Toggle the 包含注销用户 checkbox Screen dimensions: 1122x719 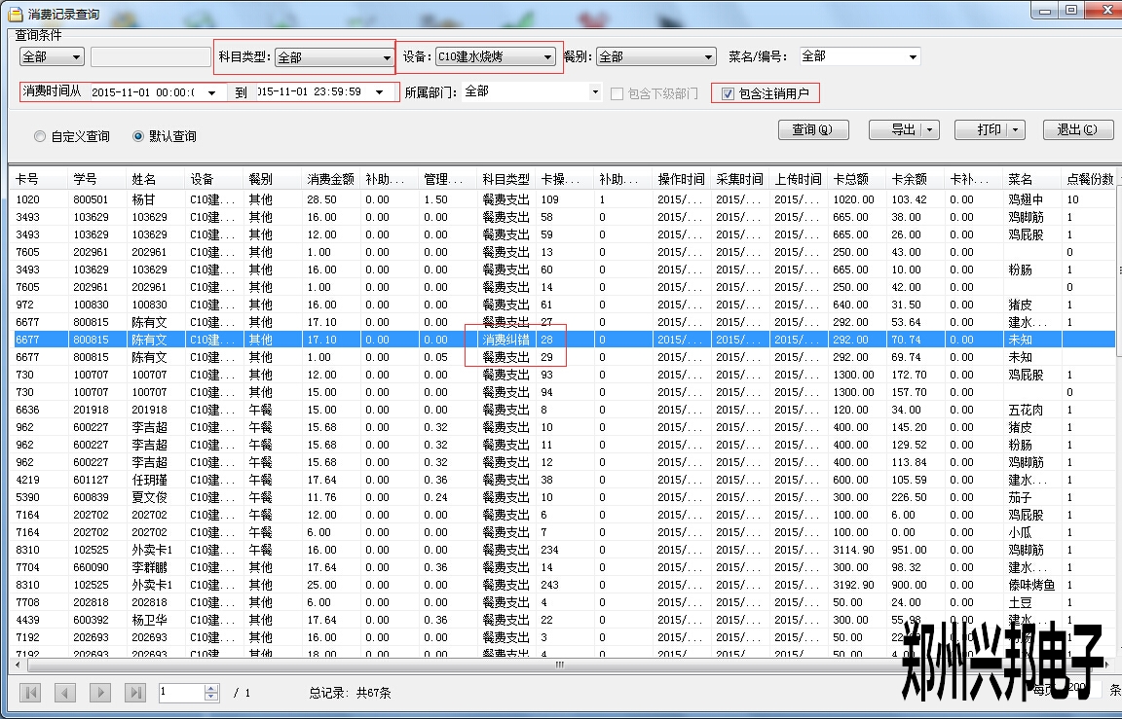pos(728,94)
